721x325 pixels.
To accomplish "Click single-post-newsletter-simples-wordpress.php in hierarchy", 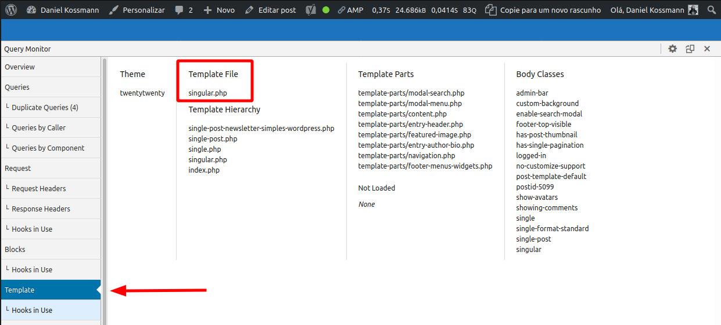I will (261, 129).
